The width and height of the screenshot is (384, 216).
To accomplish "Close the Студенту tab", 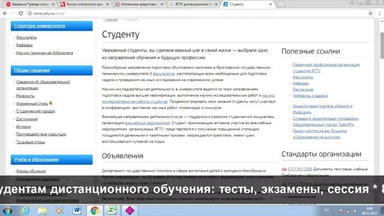I will (271, 4).
